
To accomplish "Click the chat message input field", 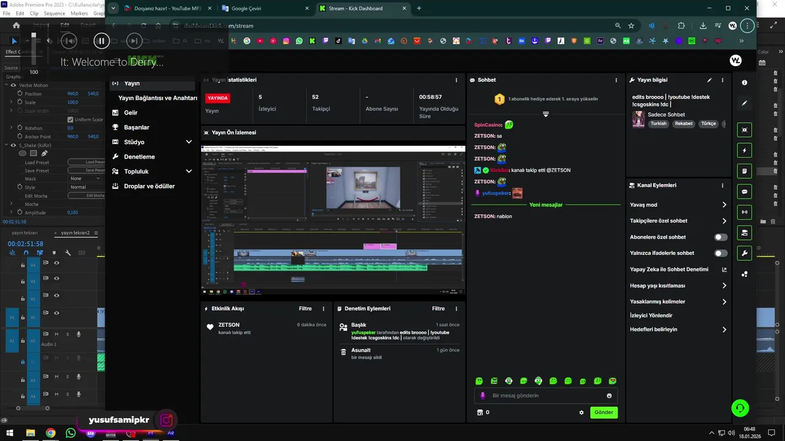I will (546, 396).
